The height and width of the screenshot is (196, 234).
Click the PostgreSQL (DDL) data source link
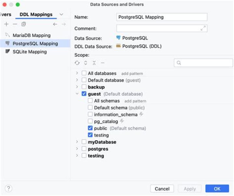pyautogui.click(x=142, y=46)
